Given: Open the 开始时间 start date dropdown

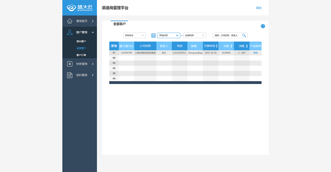Looking at the screenshot, I should [169, 35].
